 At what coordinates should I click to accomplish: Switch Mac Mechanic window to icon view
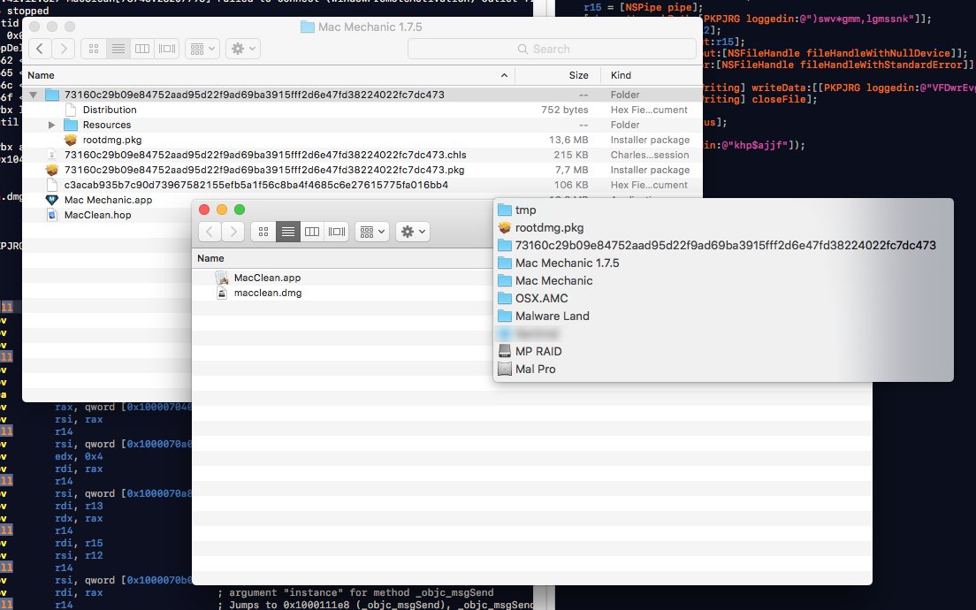[94, 49]
